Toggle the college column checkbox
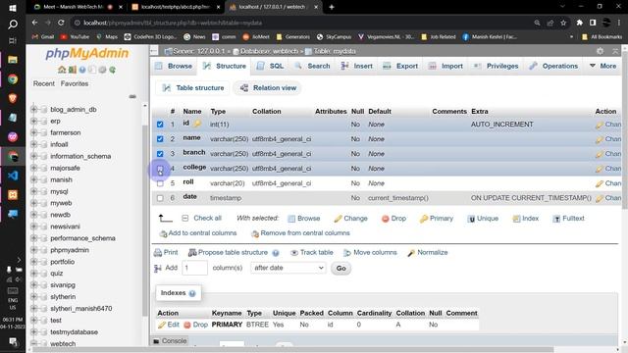The height and width of the screenshot is (353, 628). (x=160, y=169)
